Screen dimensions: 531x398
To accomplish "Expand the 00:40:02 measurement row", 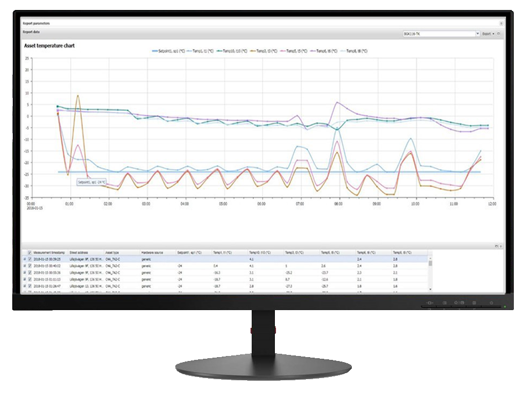I will [x=24, y=266].
